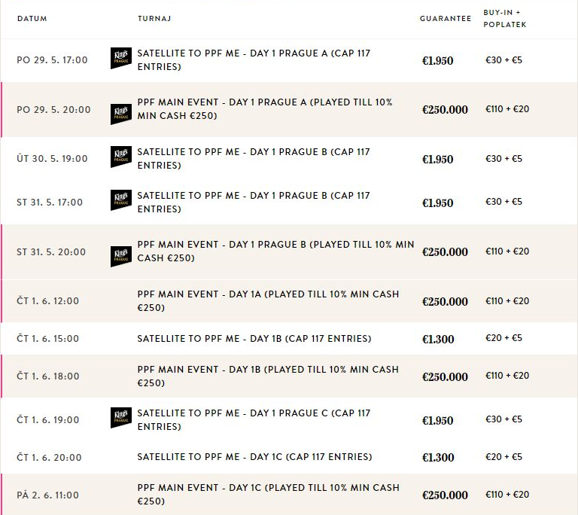
Task: Click King's Prague logo beside Mon 29.5. 17:00 satellite
Action: 121,58
